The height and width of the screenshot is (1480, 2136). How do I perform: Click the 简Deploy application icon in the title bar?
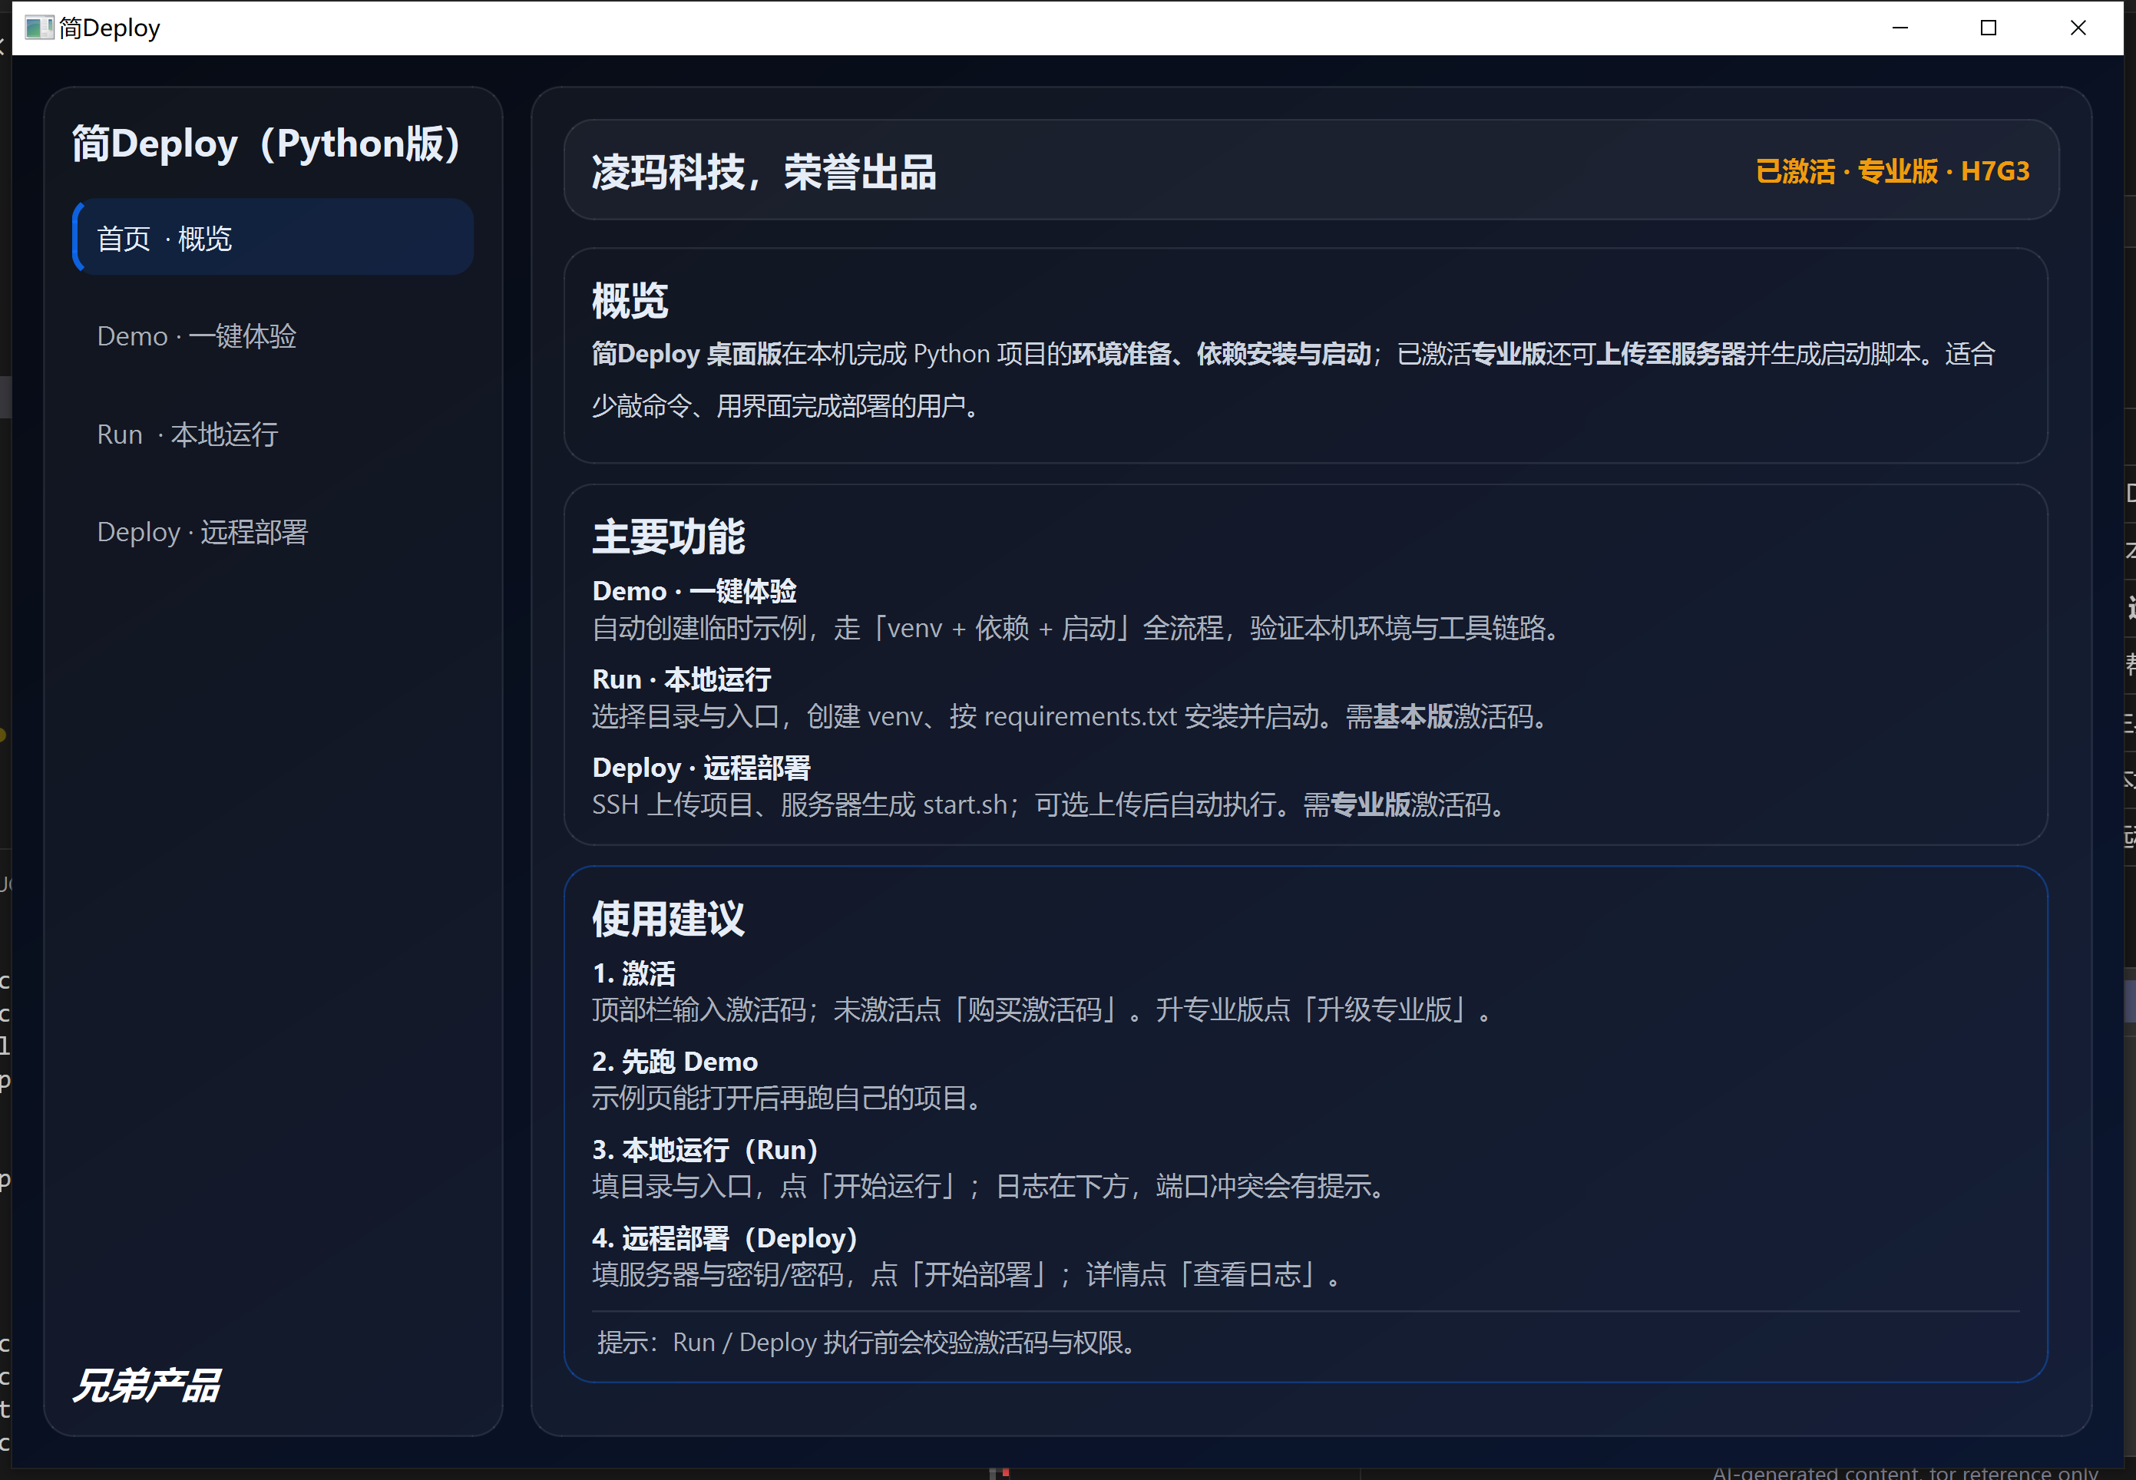point(38,27)
